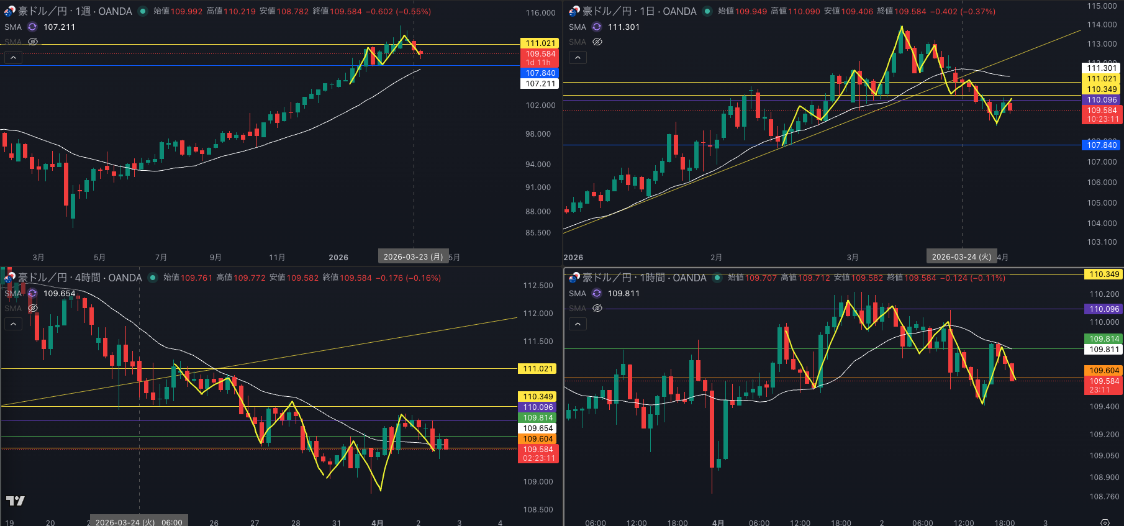This screenshot has width=1124, height=526.
Task: Collapse indicator legend on daily chart
Action: pyautogui.click(x=578, y=58)
